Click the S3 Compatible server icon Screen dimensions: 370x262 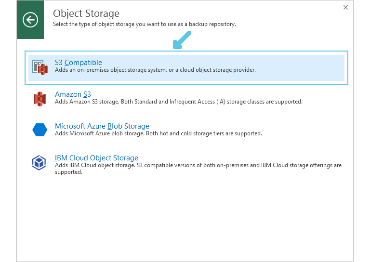[40, 67]
